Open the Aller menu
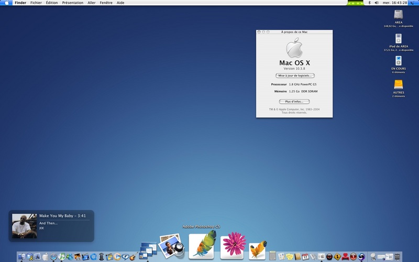 (x=91, y=3)
